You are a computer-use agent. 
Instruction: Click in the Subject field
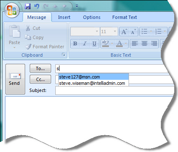tap(114, 90)
